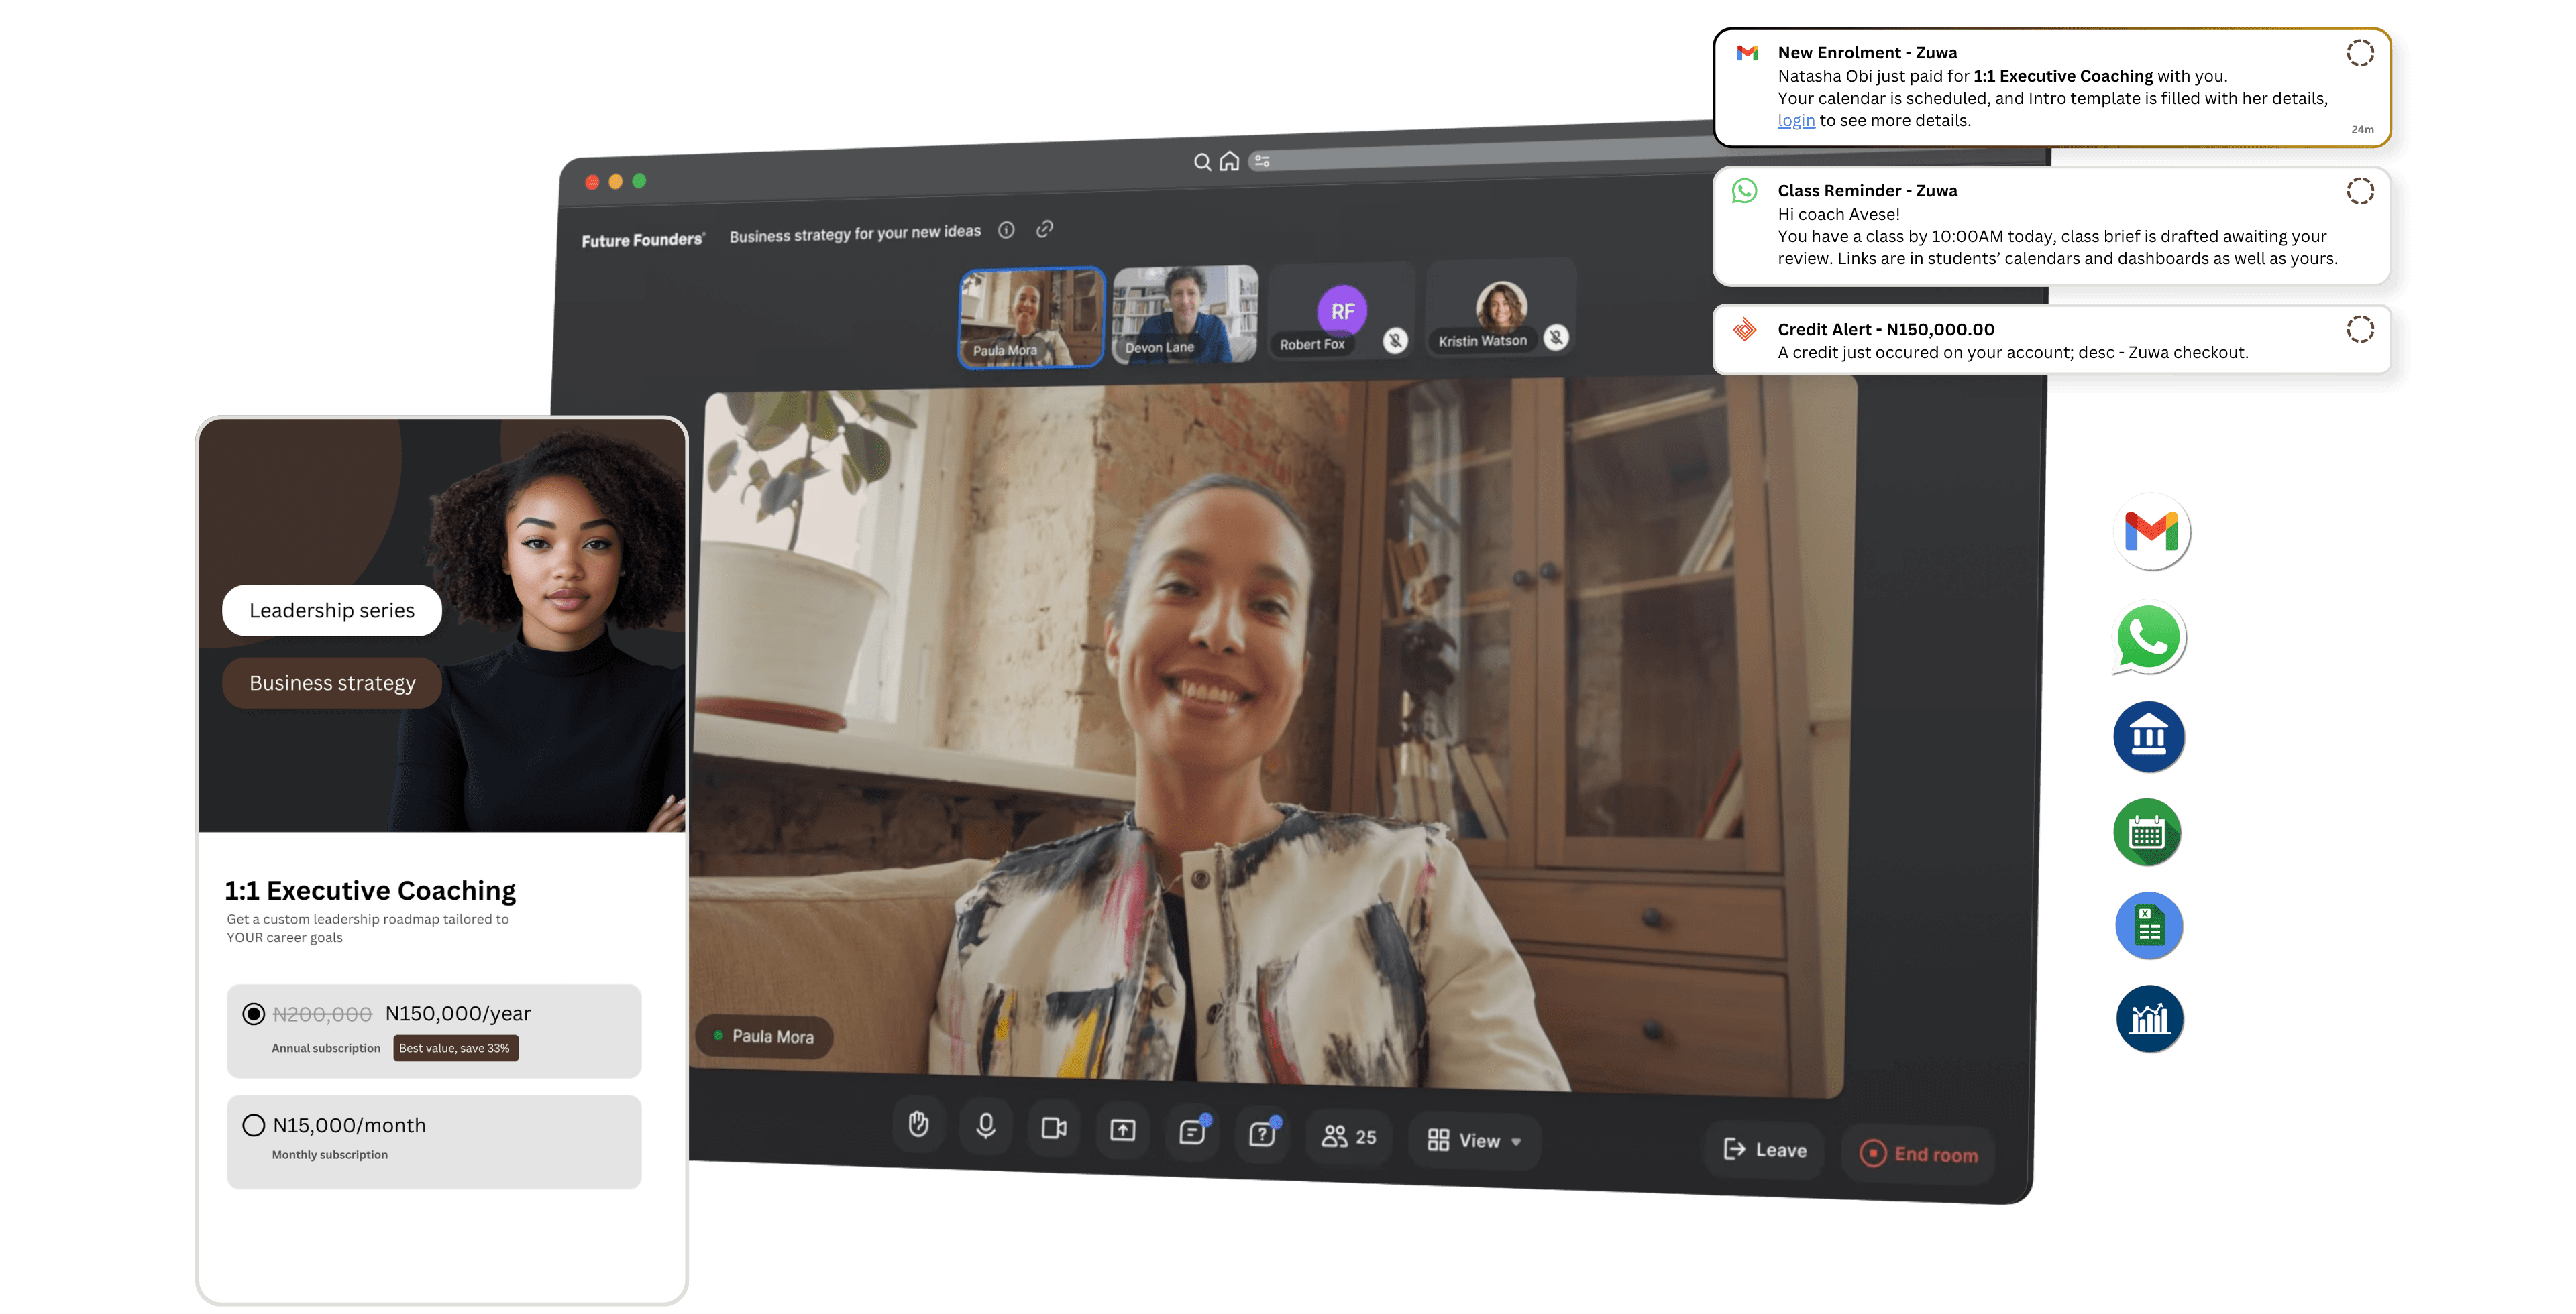Mute the microphone in call toolbar
Image resolution: width=2576 pixels, height=1314 pixels.
coord(986,1126)
